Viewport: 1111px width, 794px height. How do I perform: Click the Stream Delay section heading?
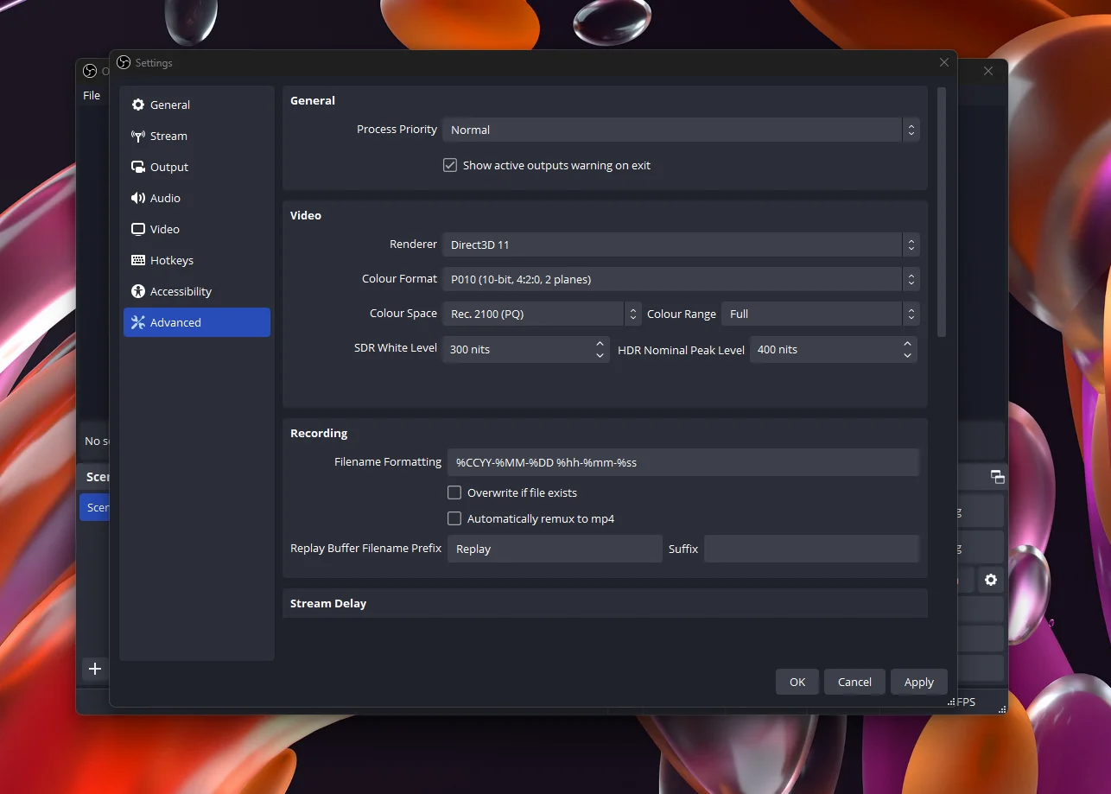pos(328,603)
